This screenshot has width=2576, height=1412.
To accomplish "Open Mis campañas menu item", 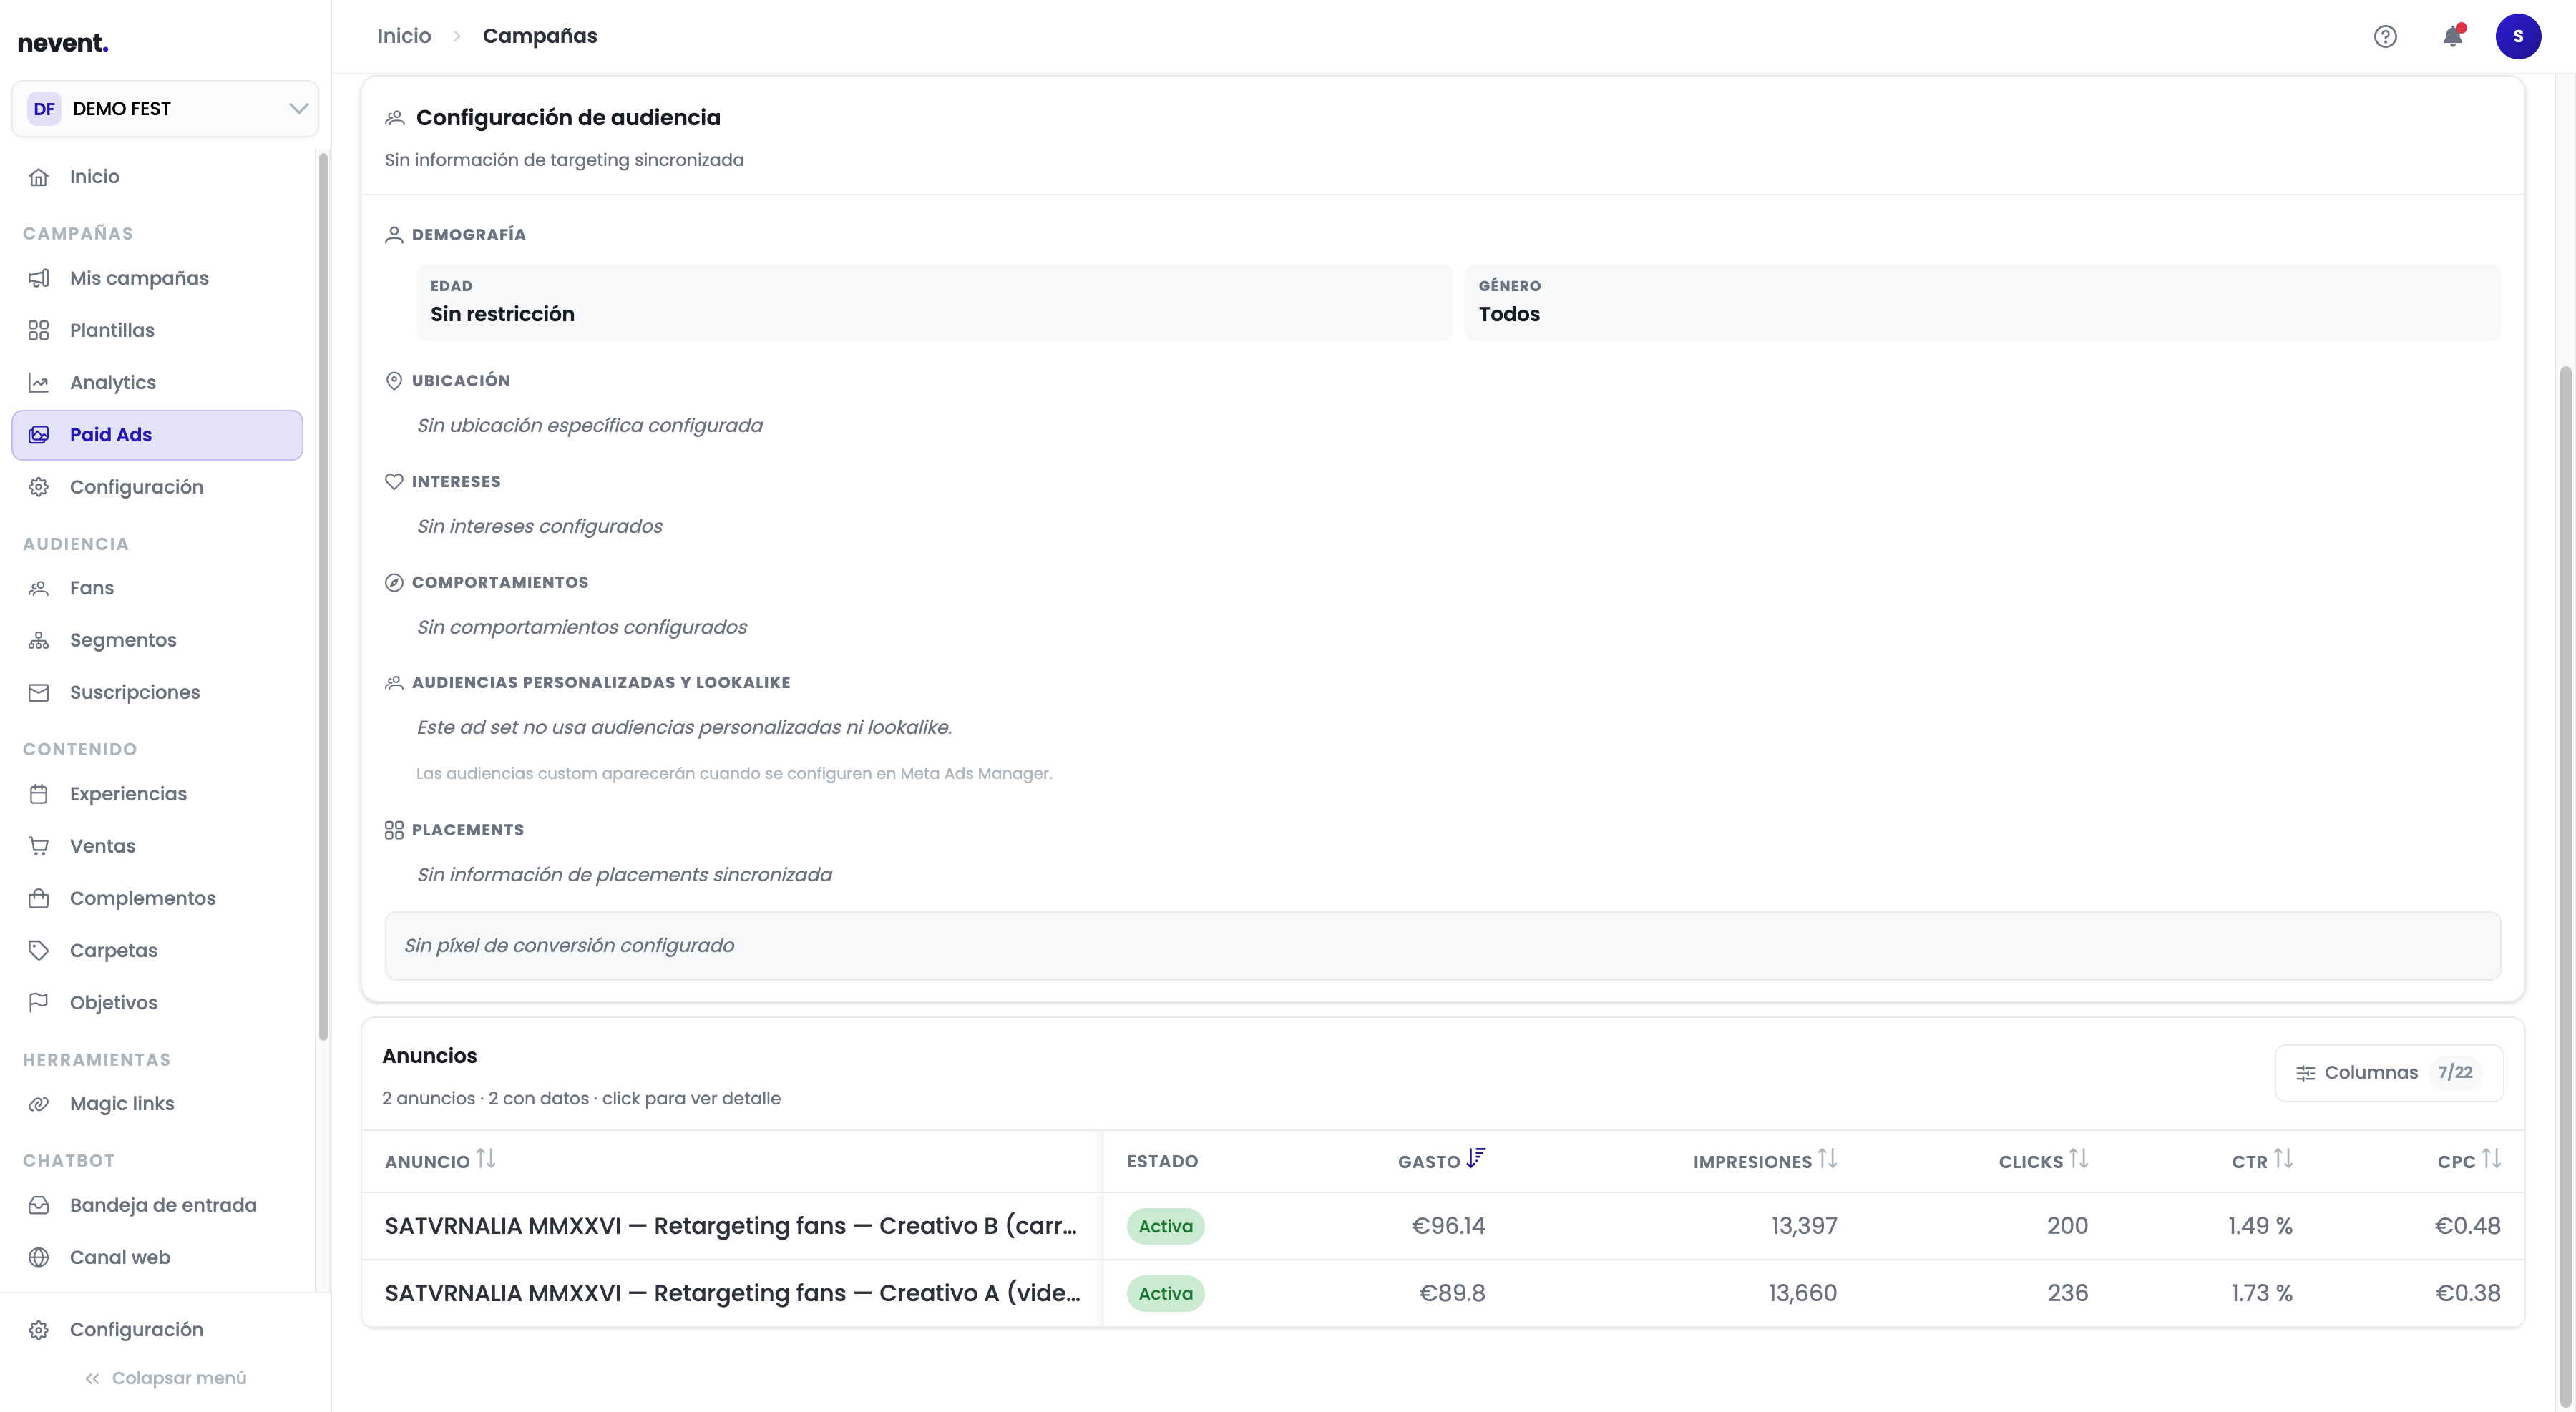I will tap(157, 279).
